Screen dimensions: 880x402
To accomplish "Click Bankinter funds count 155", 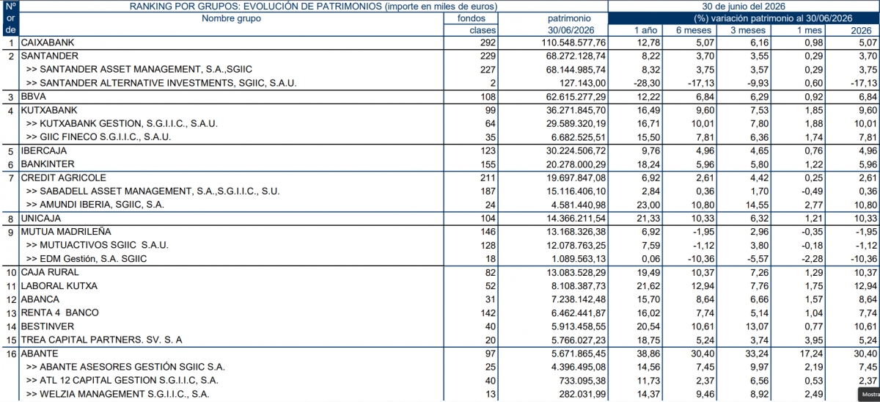I will (488, 164).
